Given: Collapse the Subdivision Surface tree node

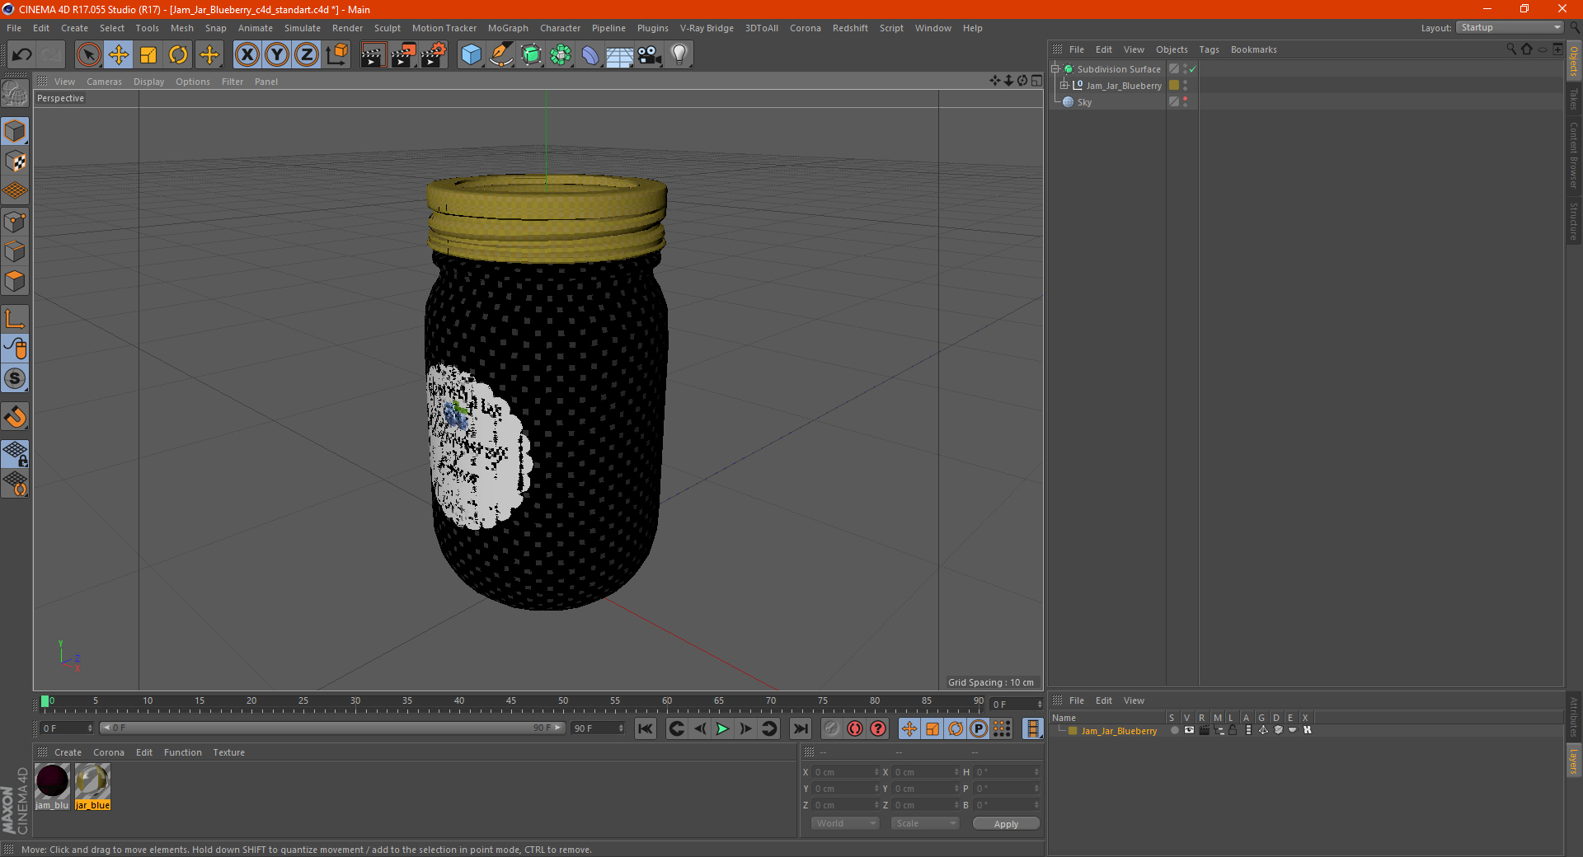Looking at the screenshot, I should tap(1055, 69).
